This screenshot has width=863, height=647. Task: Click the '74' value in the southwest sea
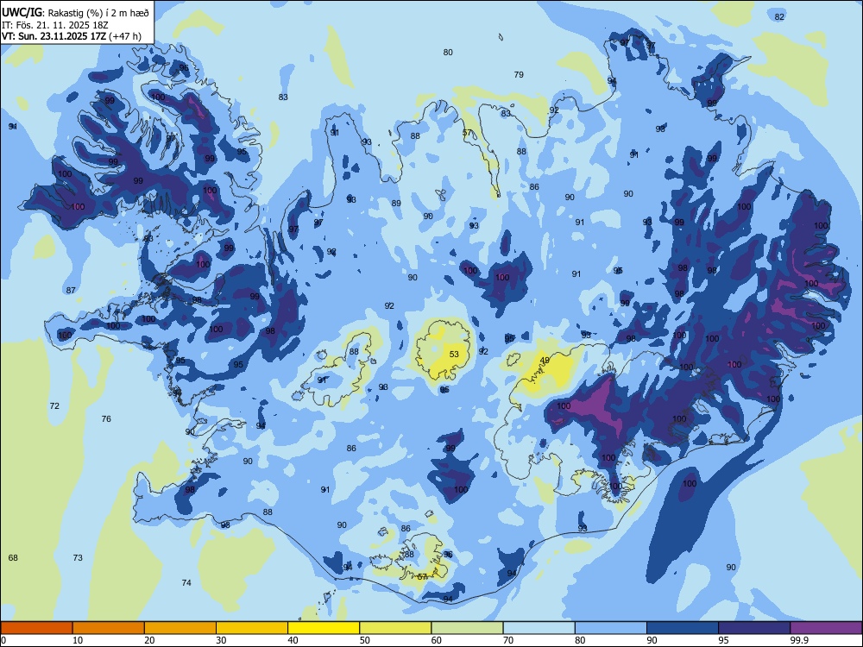186,582
